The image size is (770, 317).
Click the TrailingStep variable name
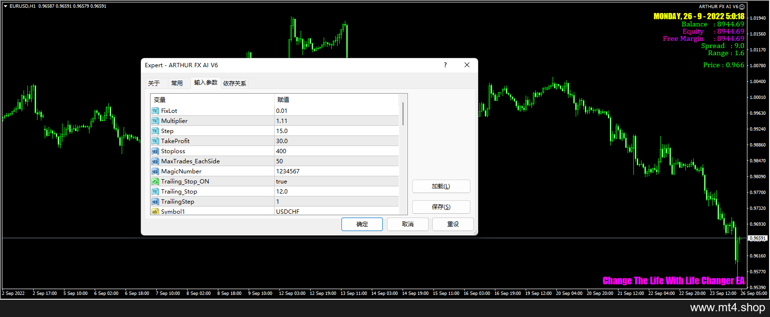[177, 202]
